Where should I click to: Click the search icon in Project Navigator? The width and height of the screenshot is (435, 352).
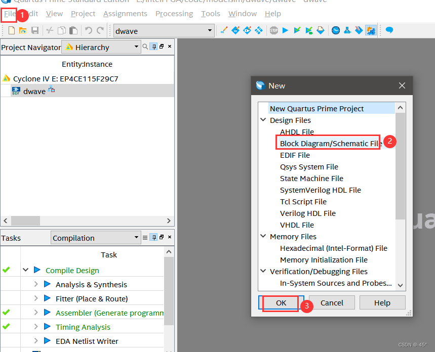click(x=145, y=47)
